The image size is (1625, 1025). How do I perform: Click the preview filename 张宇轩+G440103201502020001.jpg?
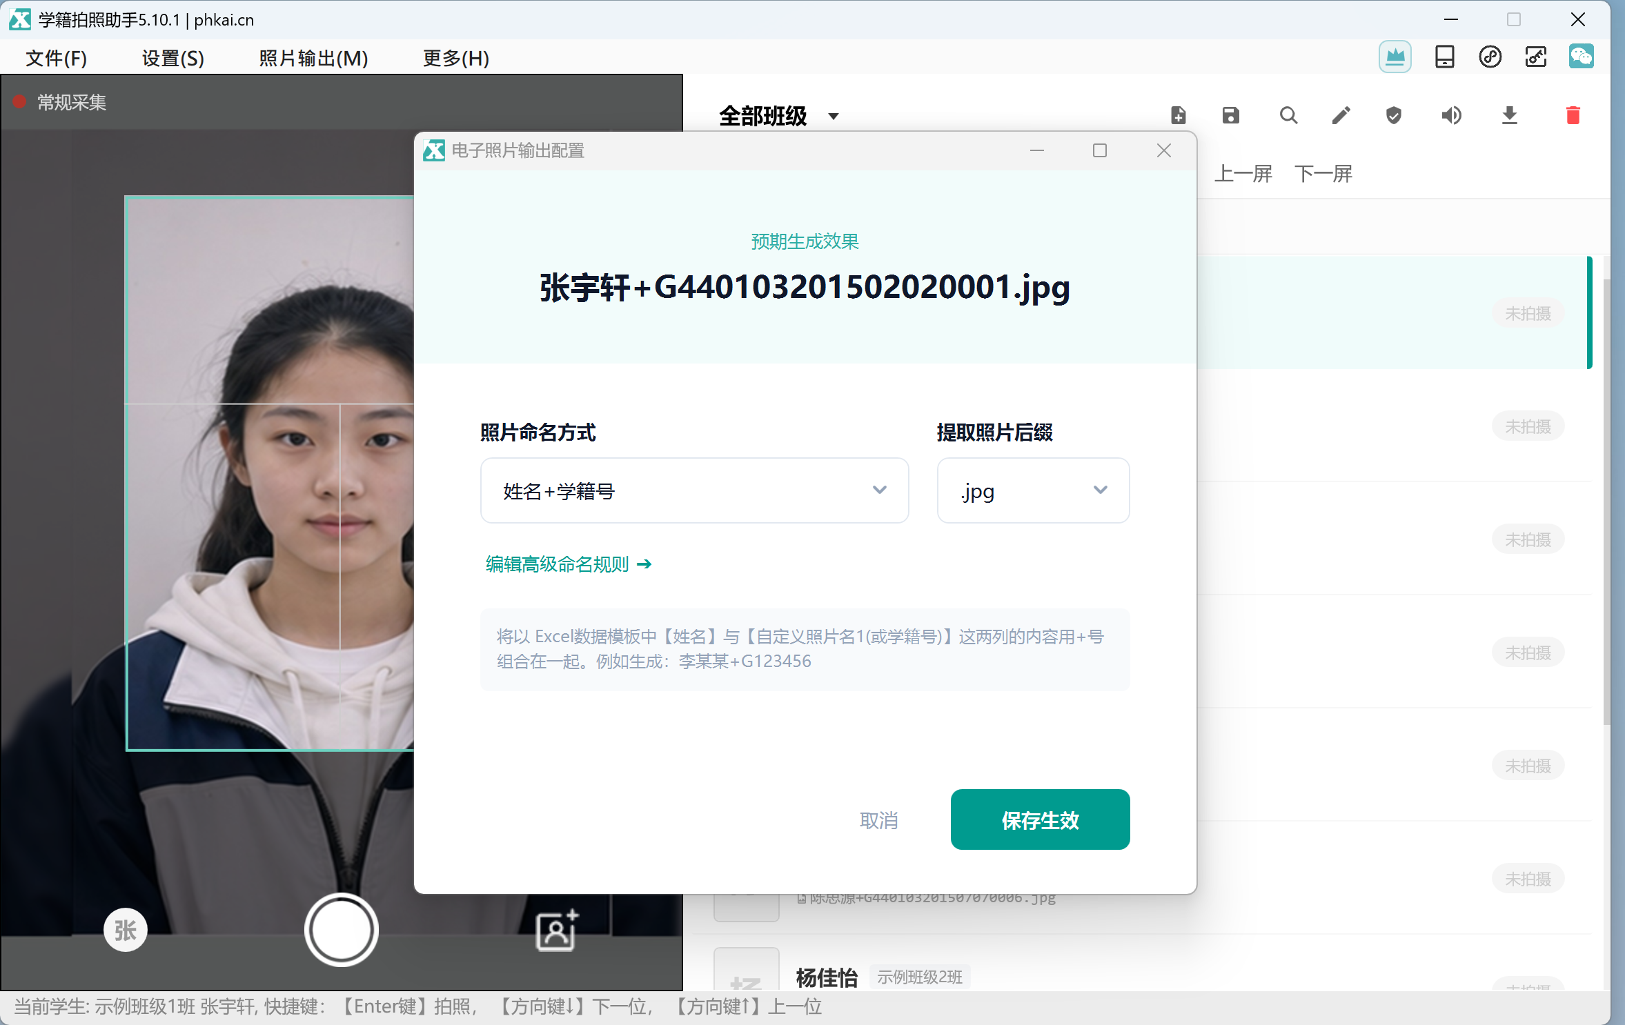(x=805, y=287)
